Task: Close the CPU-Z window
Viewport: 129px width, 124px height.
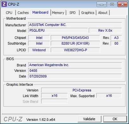Action: coord(122,4)
